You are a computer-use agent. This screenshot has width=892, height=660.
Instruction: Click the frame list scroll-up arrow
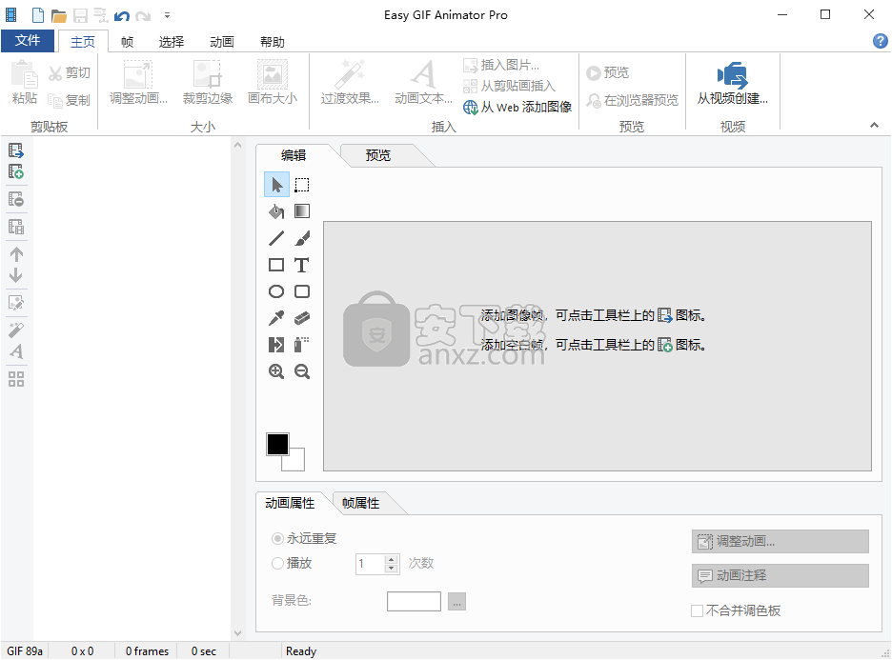pyautogui.click(x=238, y=145)
